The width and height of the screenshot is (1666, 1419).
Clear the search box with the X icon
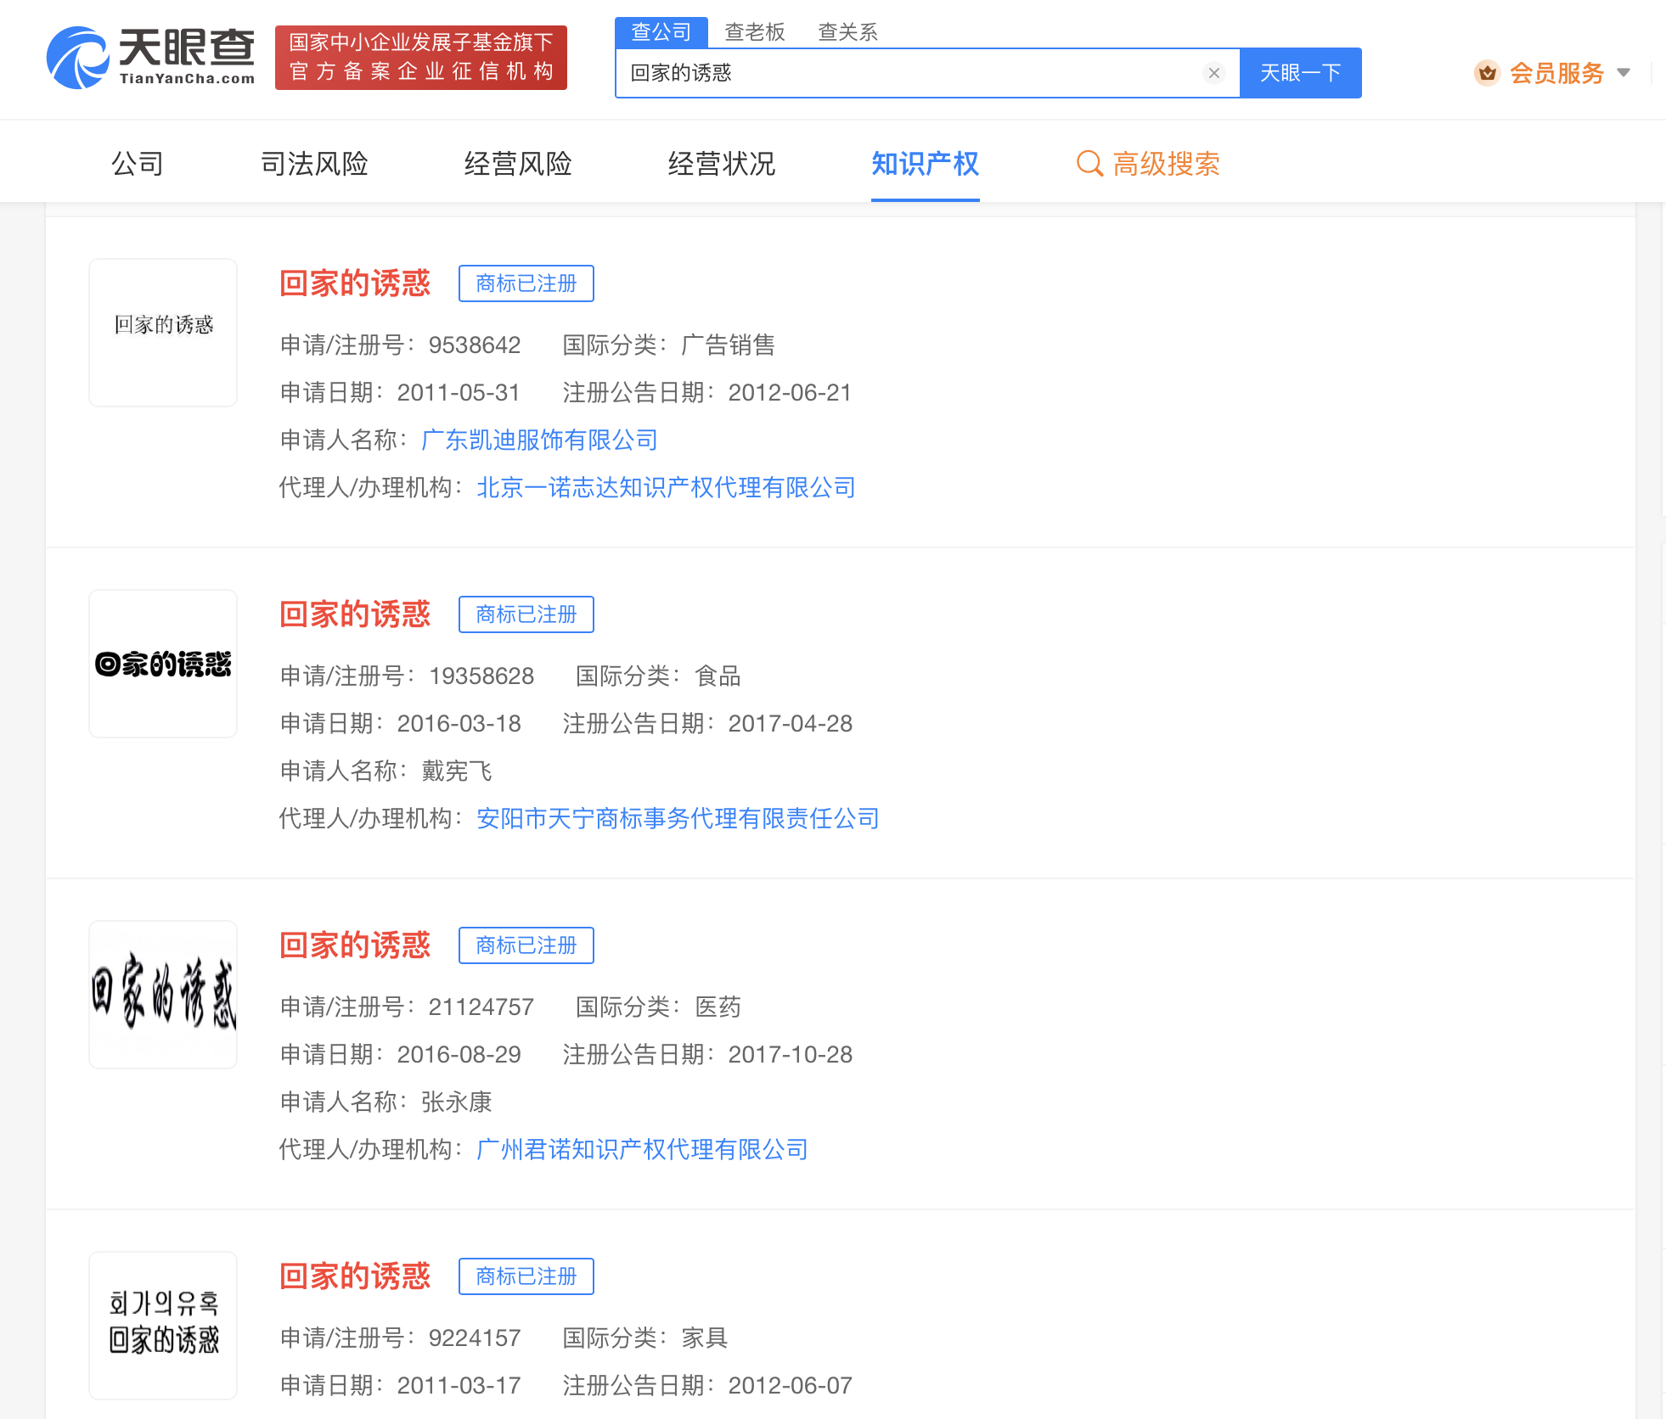click(x=1214, y=73)
